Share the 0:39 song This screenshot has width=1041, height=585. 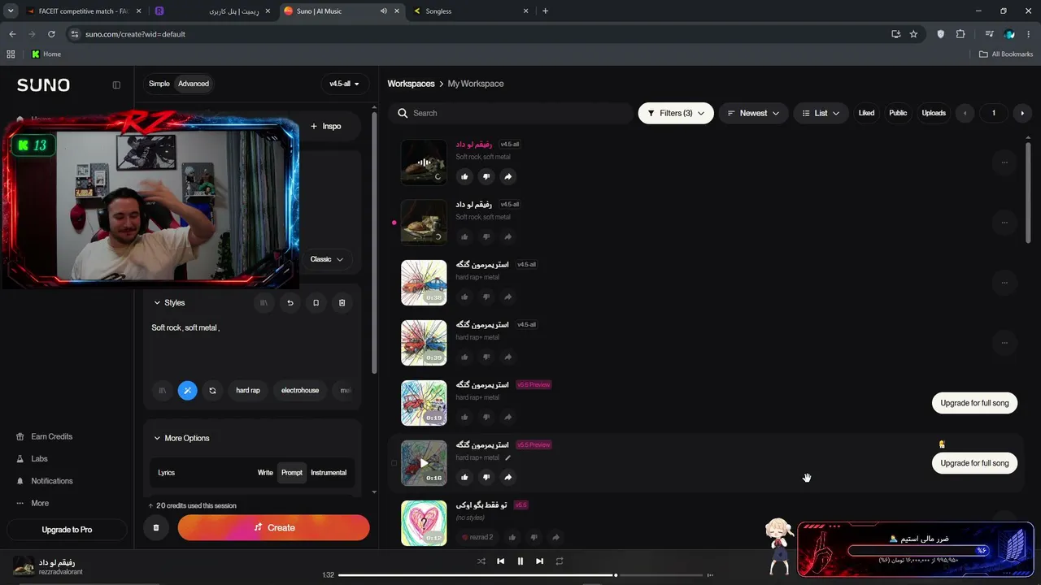point(508,357)
